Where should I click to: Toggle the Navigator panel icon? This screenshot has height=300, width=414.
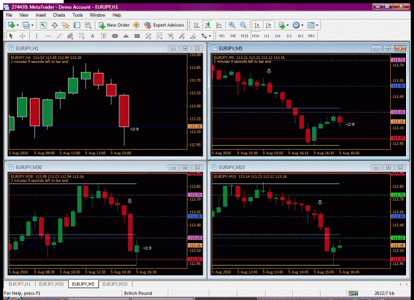coord(66,25)
